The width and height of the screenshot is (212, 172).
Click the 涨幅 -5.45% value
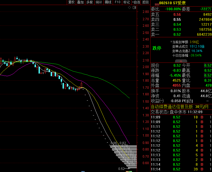point(175,75)
